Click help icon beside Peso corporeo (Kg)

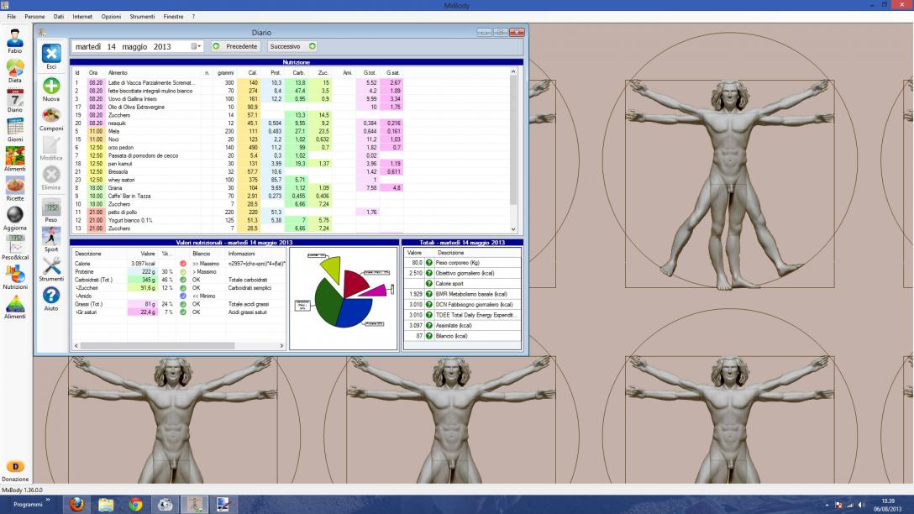pyautogui.click(x=426, y=263)
